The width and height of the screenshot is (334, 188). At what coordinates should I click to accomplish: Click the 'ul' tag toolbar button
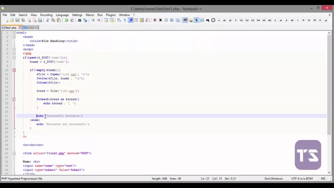coord(326,20)
